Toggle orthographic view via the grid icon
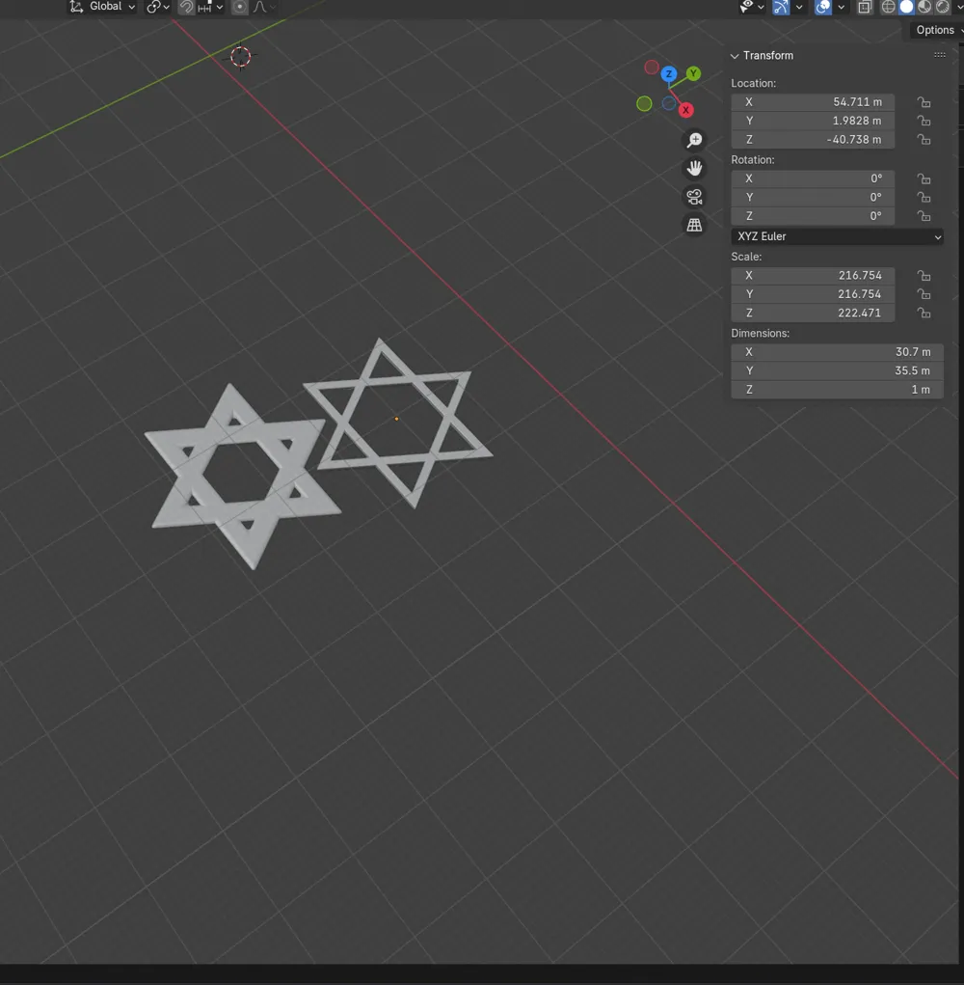This screenshot has width=964, height=985. point(694,224)
